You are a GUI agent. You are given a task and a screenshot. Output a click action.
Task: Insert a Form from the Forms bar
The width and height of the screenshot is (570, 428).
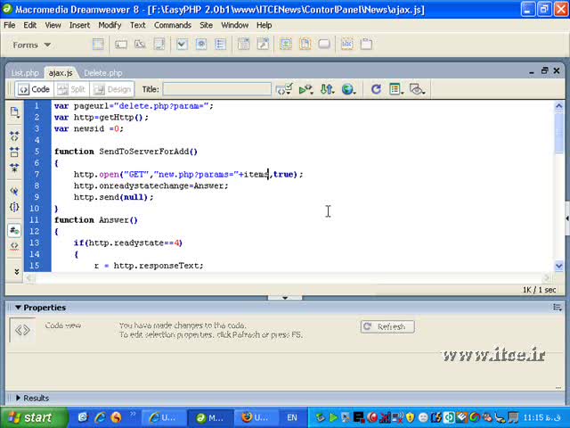[x=98, y=45]
